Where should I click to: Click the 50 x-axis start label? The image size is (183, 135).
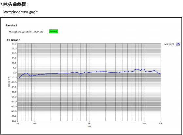pyautogui.click(x=18, y=124)
